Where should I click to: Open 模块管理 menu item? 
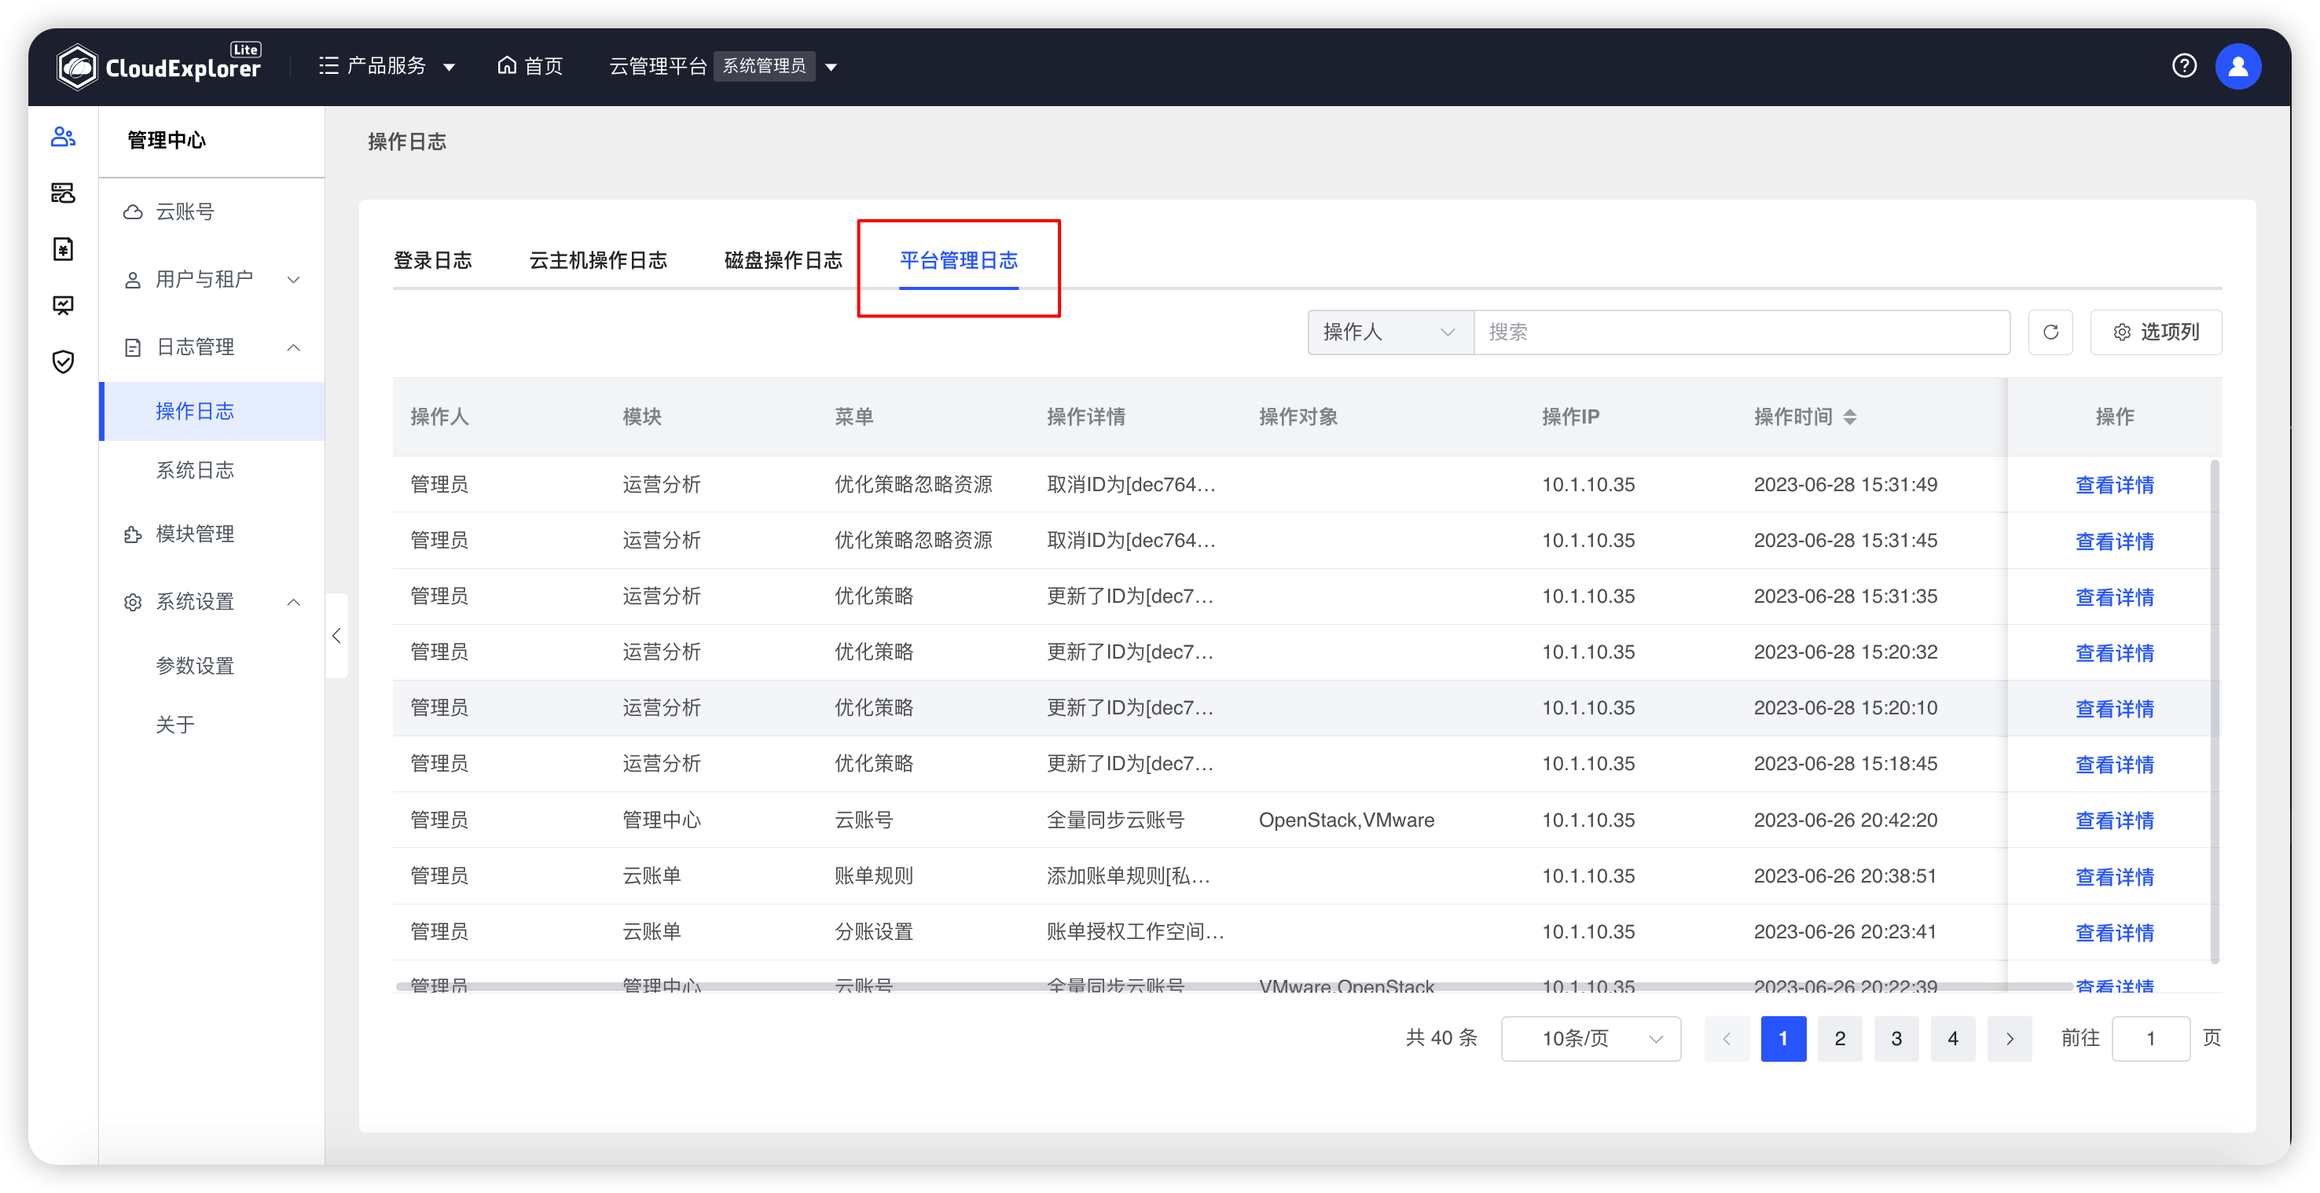click(x=211, y=534)
